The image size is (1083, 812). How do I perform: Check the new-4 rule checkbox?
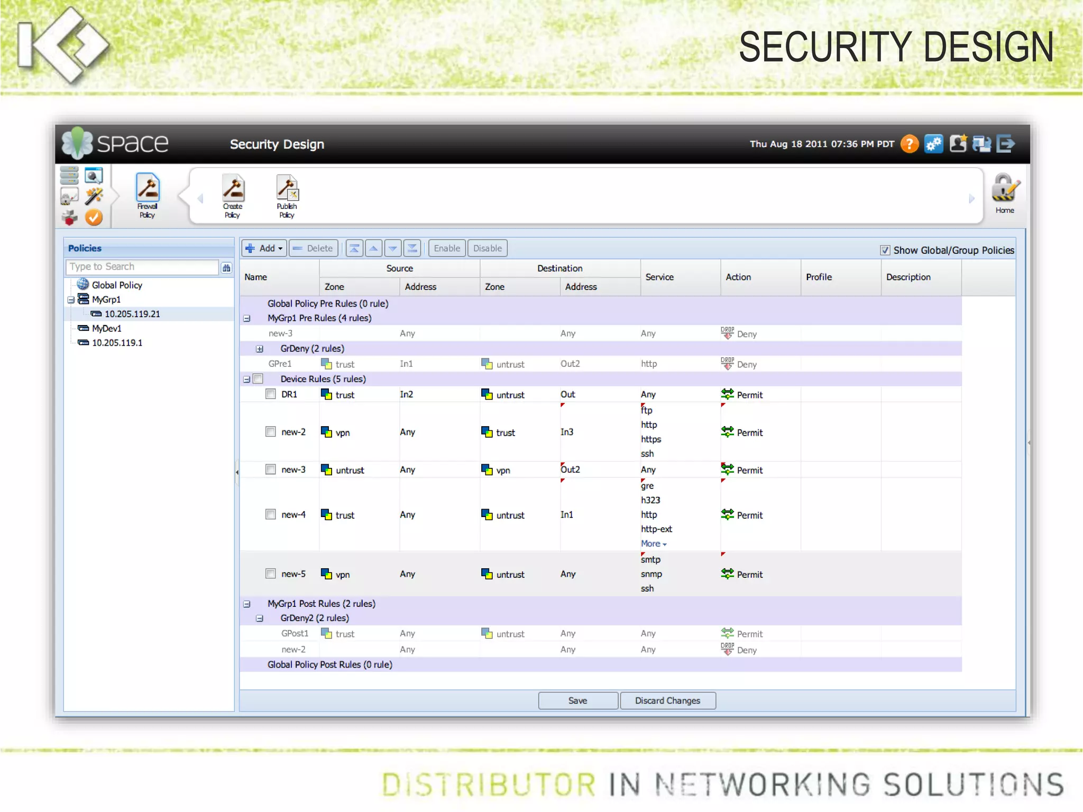click(271, 514)
